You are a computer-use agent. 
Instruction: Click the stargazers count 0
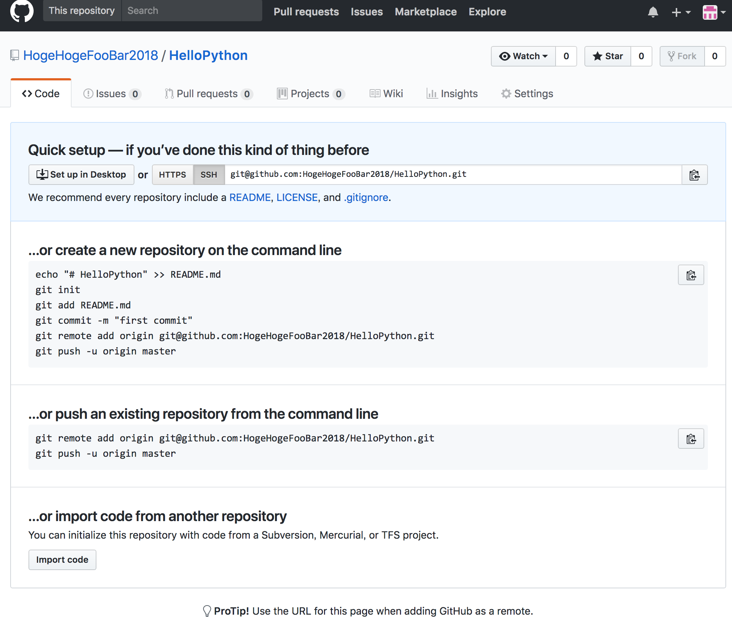641,56
